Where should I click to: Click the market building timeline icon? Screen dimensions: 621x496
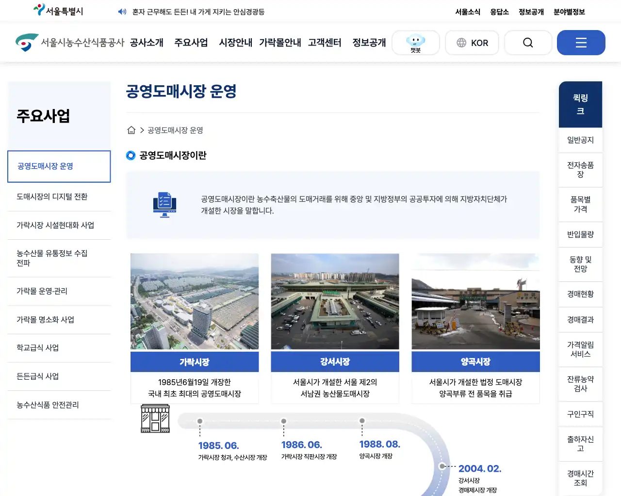155,418
